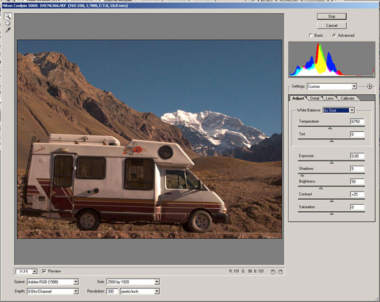Click the Cancel button

click(x=331, y=25)
